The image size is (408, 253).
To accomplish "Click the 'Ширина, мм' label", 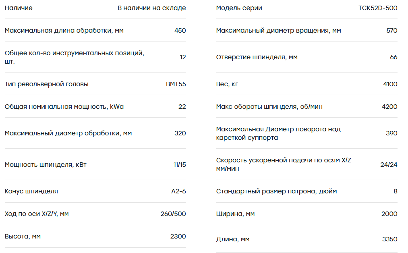I will [235, 214].
